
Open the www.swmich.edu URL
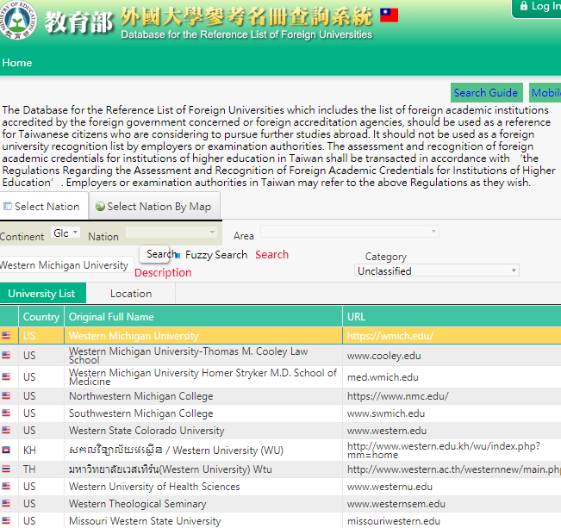(x=386, y=413)
